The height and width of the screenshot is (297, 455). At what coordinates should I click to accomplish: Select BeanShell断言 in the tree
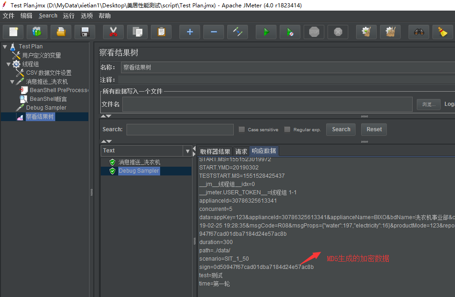click(48, 99)
